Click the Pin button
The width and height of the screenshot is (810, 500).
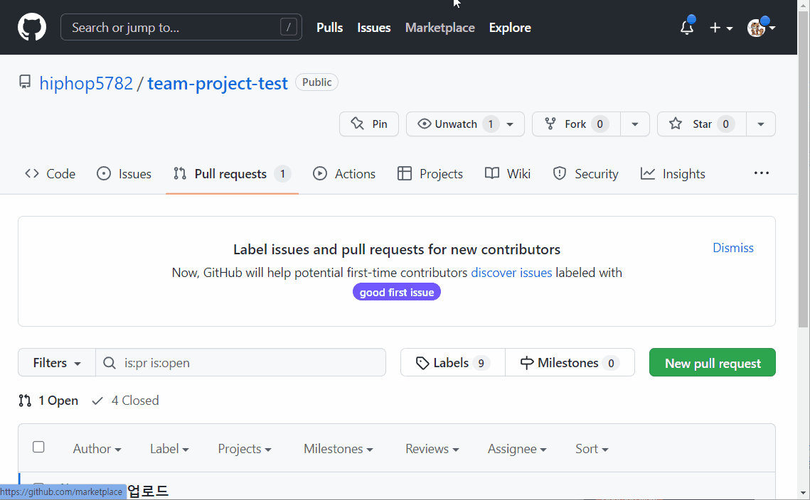pyautogui.click(x=369, y=124)
